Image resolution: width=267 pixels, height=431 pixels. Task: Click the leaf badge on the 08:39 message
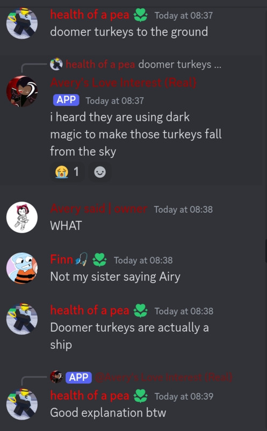click(x=140, y=396)
